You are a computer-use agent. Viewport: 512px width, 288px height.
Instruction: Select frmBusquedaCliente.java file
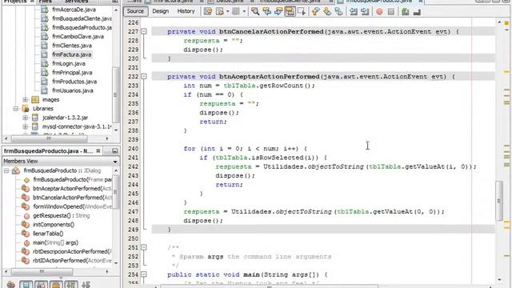[x=82, y=18]
